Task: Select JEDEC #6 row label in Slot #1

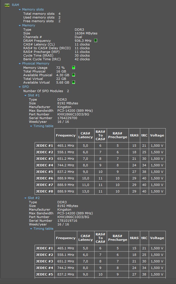Action: coord(45,178)
